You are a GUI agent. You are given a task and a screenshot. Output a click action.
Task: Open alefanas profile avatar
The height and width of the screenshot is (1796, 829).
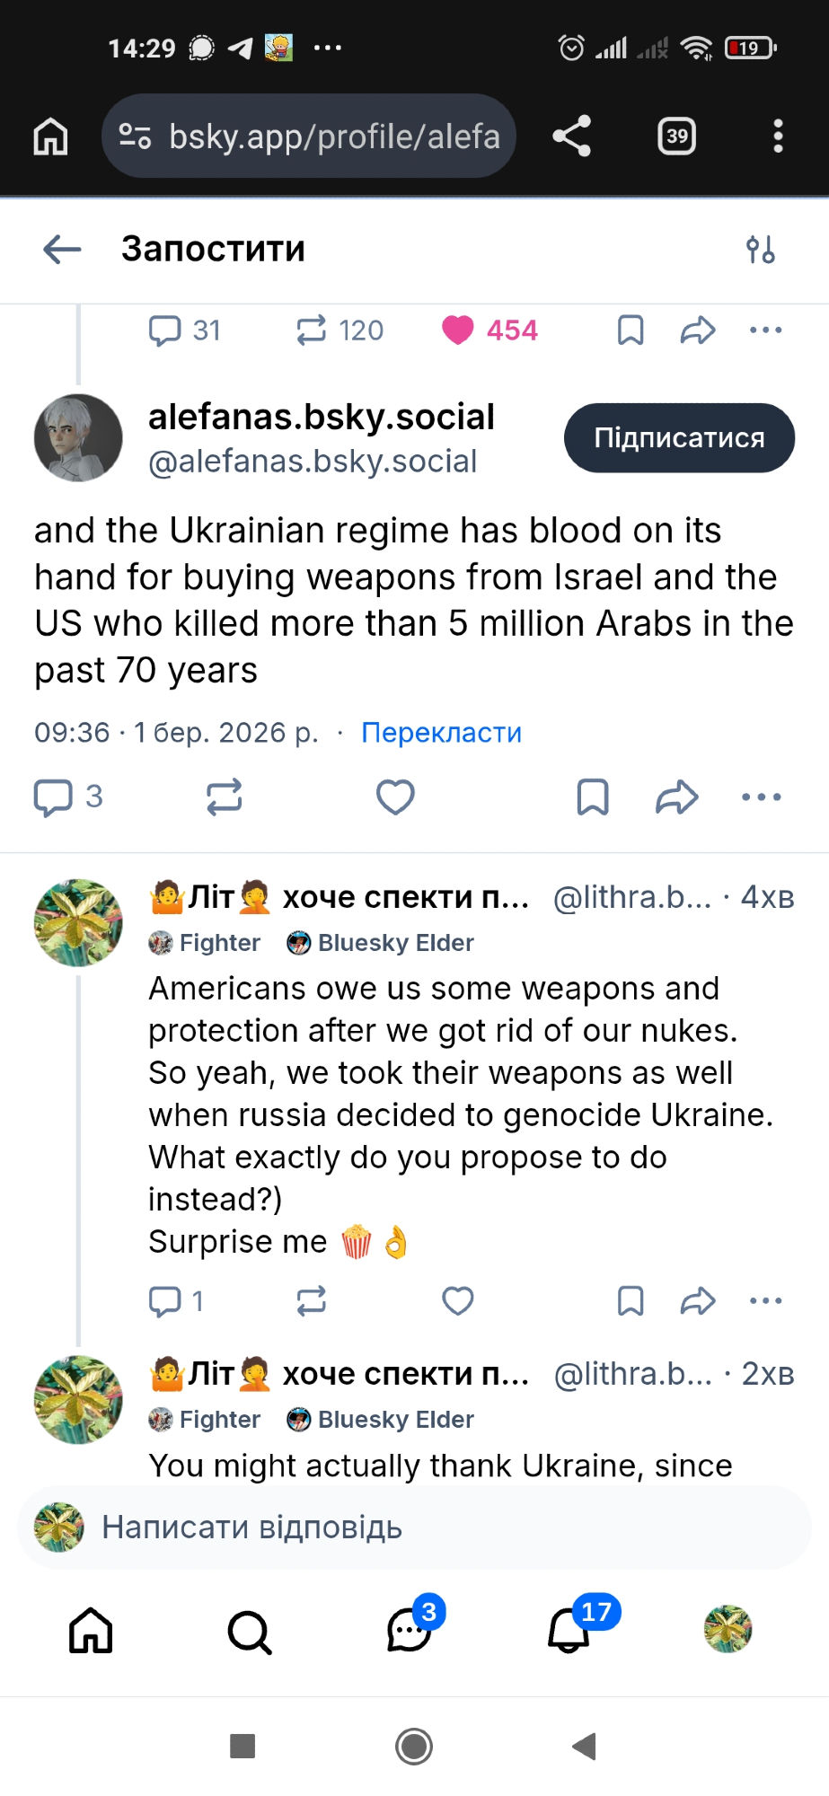[78, 438]
